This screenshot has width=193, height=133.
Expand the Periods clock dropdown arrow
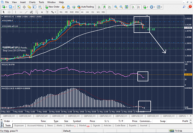click(154, 7)
